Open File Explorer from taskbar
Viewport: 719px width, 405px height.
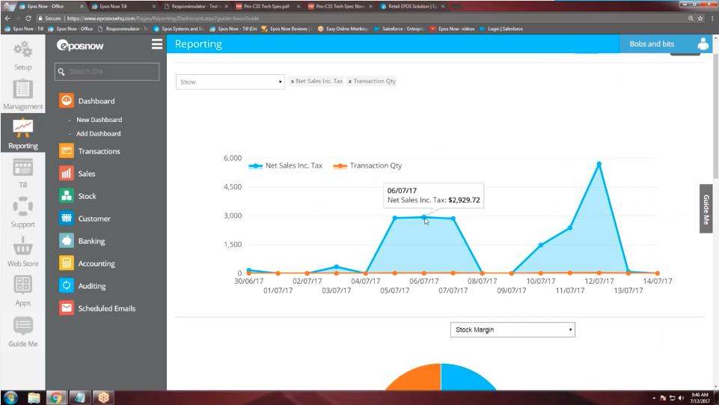[34, 398]
